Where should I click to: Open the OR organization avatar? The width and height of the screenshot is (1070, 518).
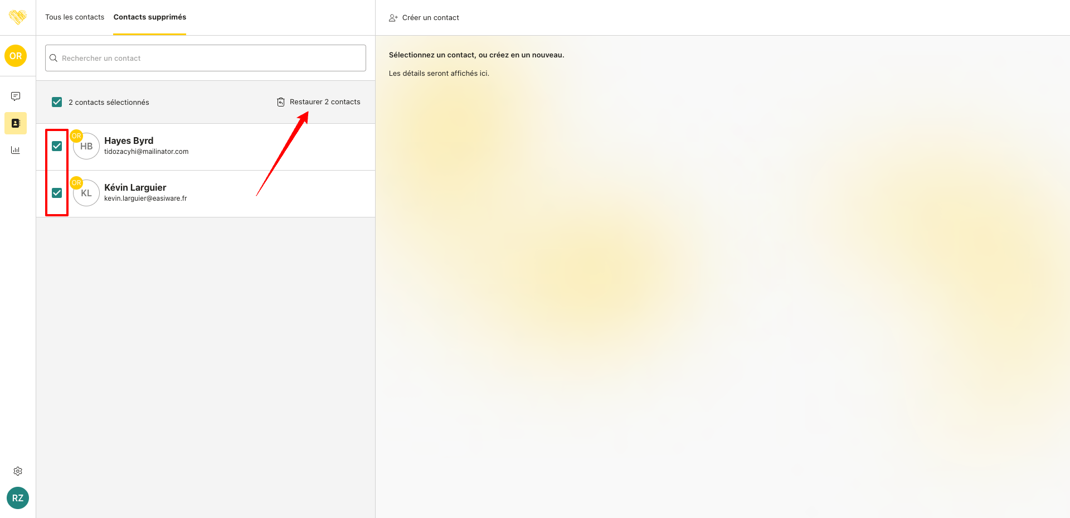16,56
